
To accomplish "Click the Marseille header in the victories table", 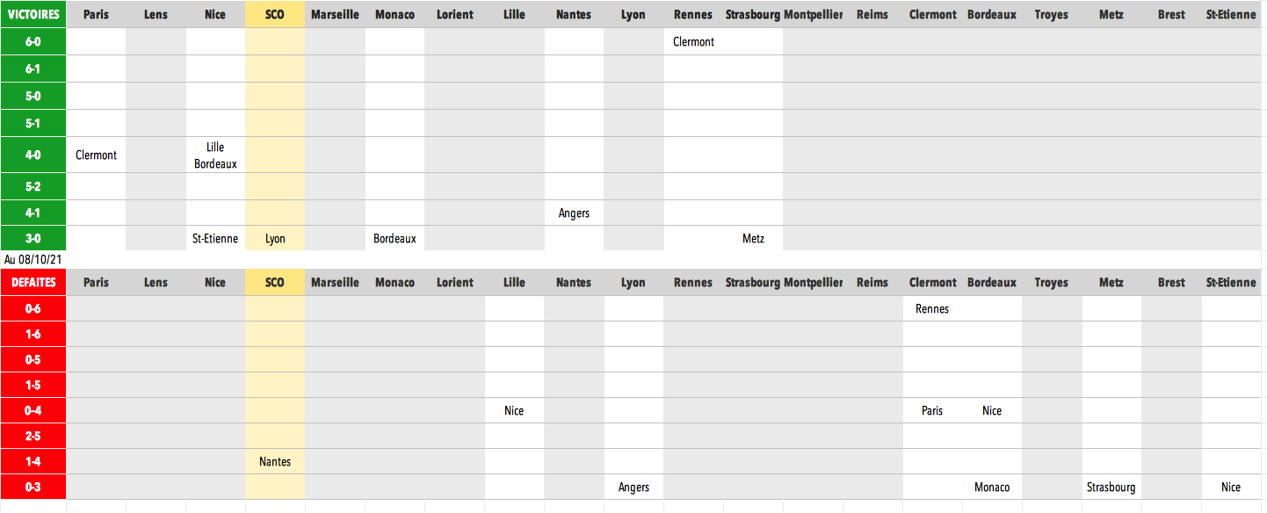I will pos(335,15).
